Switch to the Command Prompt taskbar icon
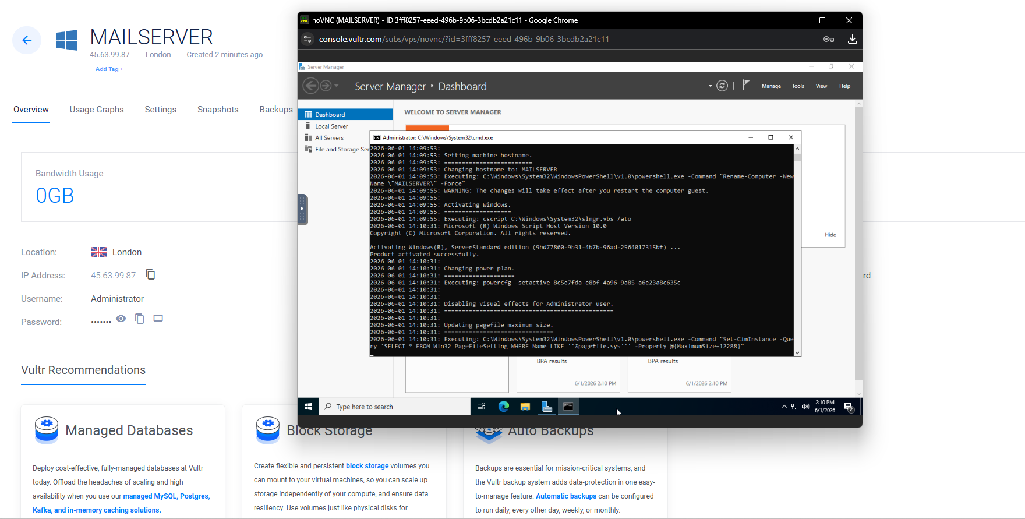This screenshot has height=519, width=1025. 568,407
